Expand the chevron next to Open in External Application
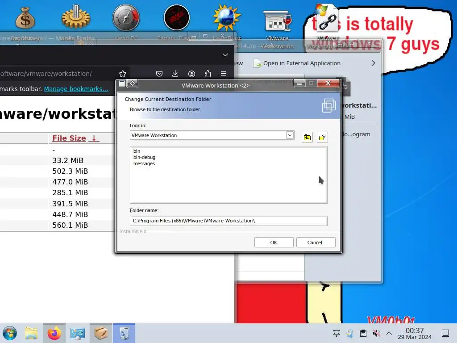Screen dimensions: 457x343 pyautogui.click(x=373, y=63)
